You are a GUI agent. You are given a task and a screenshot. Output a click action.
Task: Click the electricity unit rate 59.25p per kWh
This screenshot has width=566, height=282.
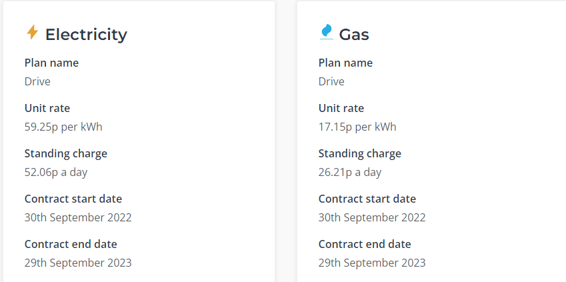click(x=63, y=127)
